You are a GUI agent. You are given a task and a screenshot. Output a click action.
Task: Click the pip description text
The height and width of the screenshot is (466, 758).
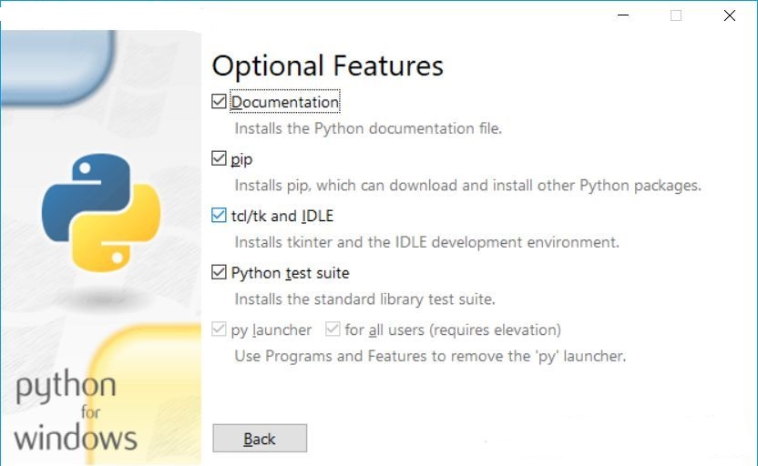click(x=467, y=186)
